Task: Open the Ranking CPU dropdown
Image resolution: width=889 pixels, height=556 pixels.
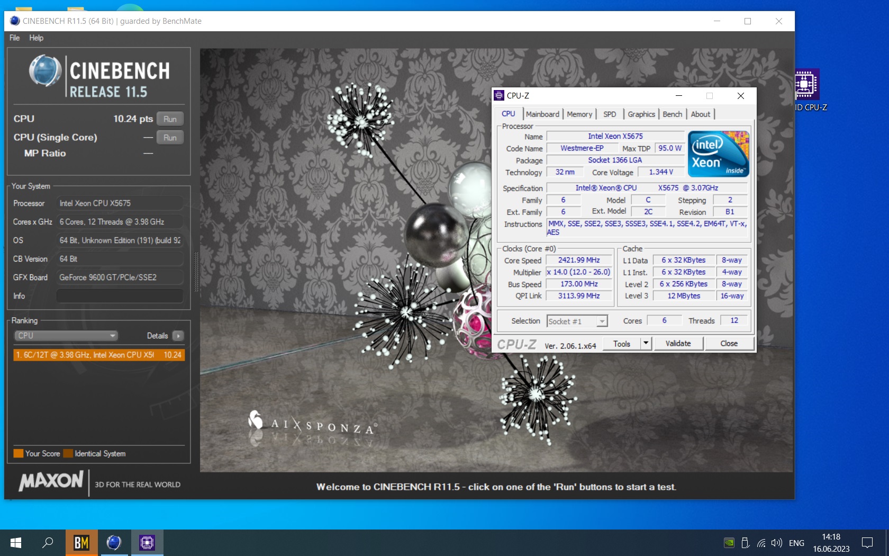Action: 66,336
